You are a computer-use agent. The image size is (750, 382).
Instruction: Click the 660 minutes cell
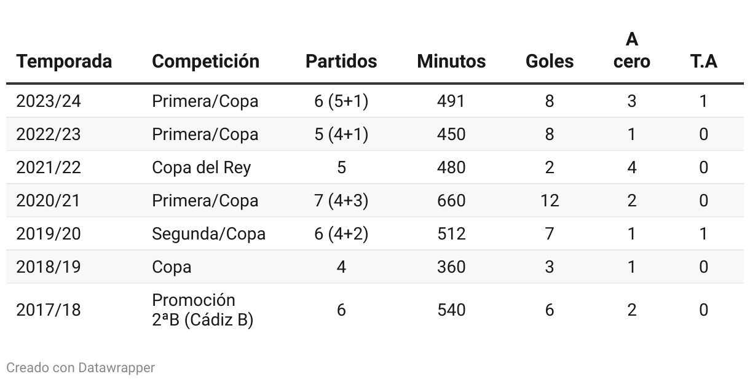click(451, 201)
